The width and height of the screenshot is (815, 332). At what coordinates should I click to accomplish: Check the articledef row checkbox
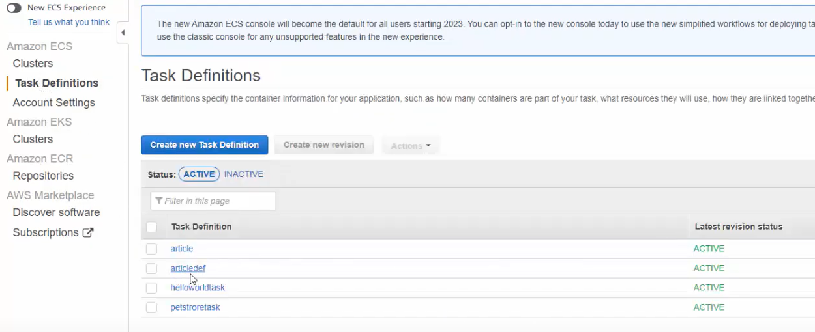coord(152,269)
